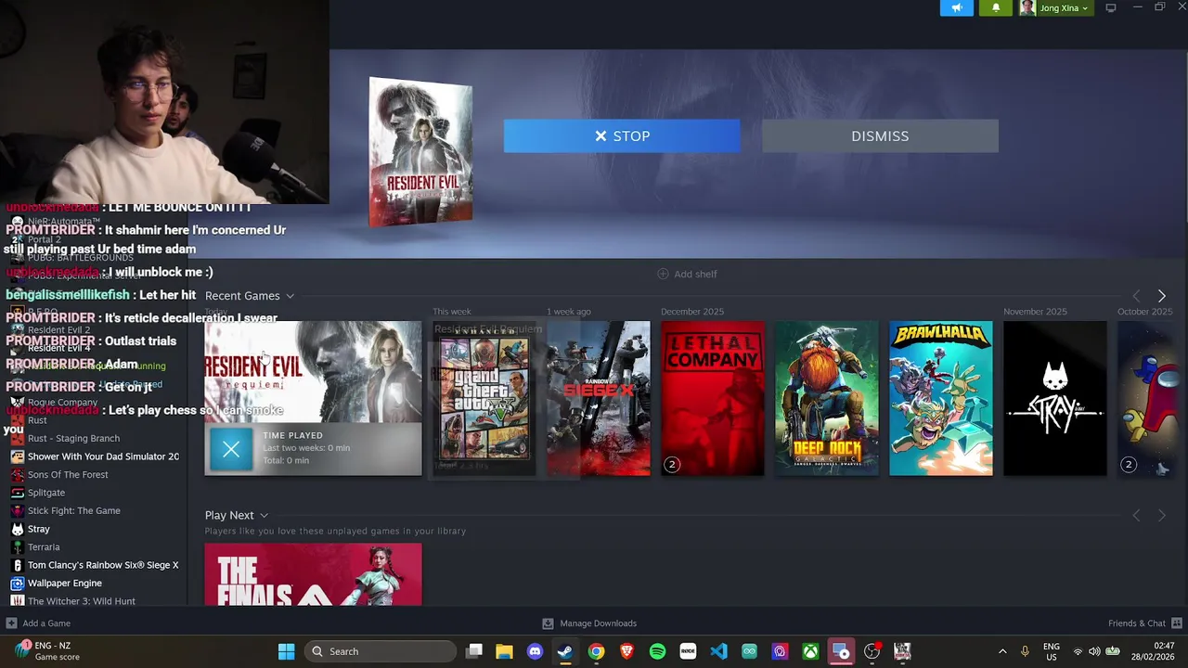Click the Steam announcements megaphone icon
The image size is (1188, 668).
coord(957,8)
